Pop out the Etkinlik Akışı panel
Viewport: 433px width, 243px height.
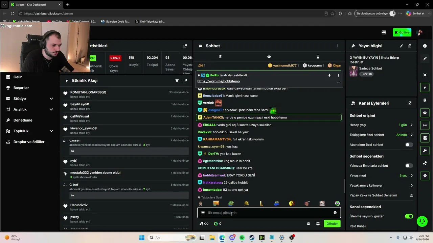185,81
